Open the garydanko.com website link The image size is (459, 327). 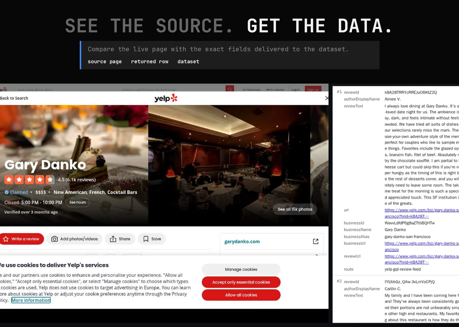[x=242, y=241]
